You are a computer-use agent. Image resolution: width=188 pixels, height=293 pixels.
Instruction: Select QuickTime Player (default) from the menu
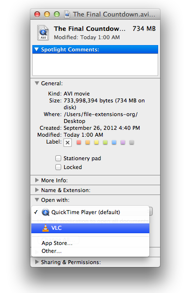tap(91, 212)
